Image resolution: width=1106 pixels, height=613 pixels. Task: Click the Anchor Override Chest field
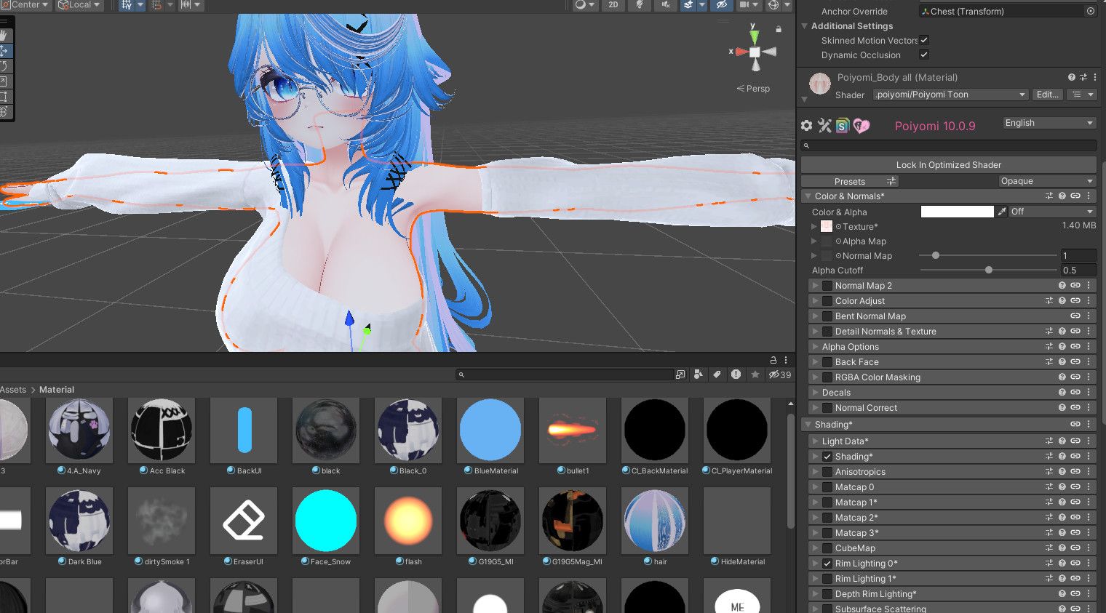tap(1008, 12)
